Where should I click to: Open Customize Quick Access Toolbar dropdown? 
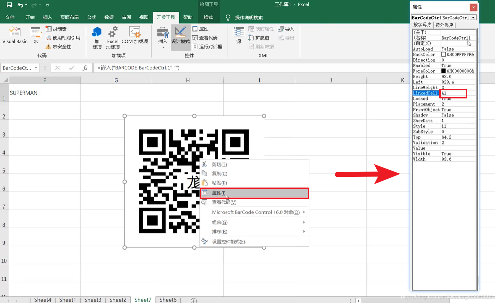tap(47, 5)
